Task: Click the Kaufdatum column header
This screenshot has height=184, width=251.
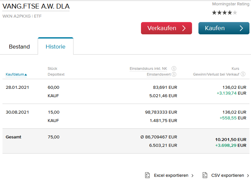Action: (x=15, y=75)
